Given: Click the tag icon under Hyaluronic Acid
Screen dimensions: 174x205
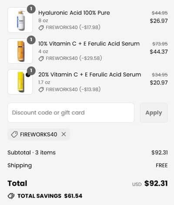Looking at the screenshot, I should (41, 28).
